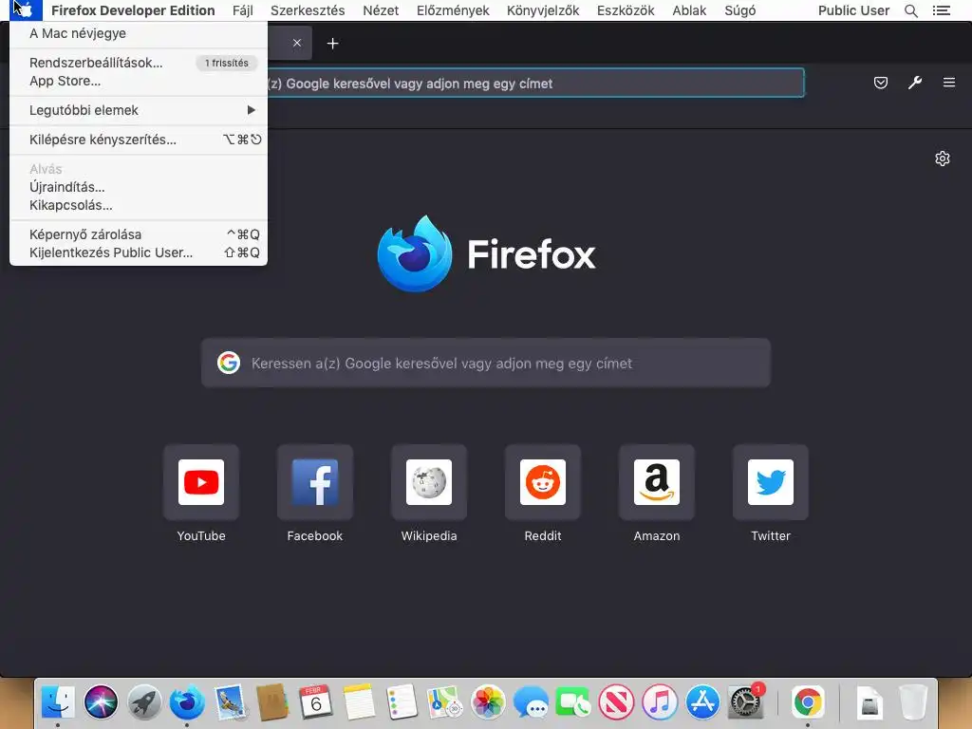Open the Nézet menu
Image resolution: width=972 pixels, height=729 pixels.
381,10
